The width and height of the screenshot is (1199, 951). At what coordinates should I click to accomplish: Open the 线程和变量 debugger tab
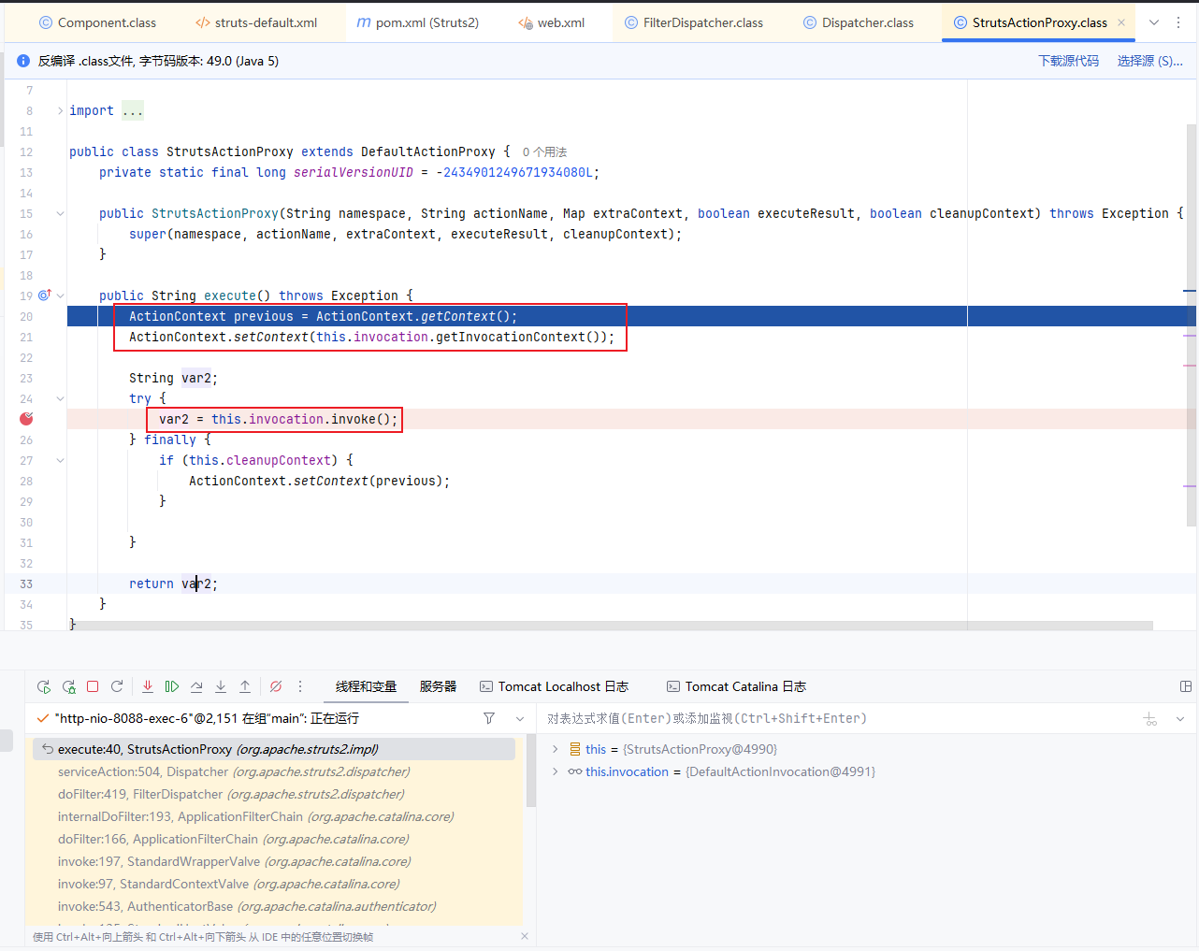click(366, 686)
